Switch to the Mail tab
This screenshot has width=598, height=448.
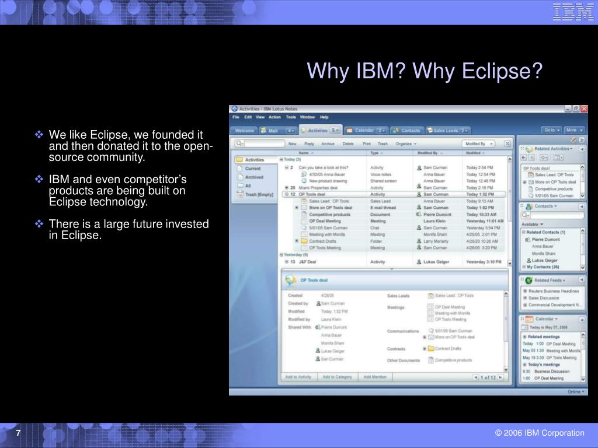pyautogui.click(x=277, y=131)
